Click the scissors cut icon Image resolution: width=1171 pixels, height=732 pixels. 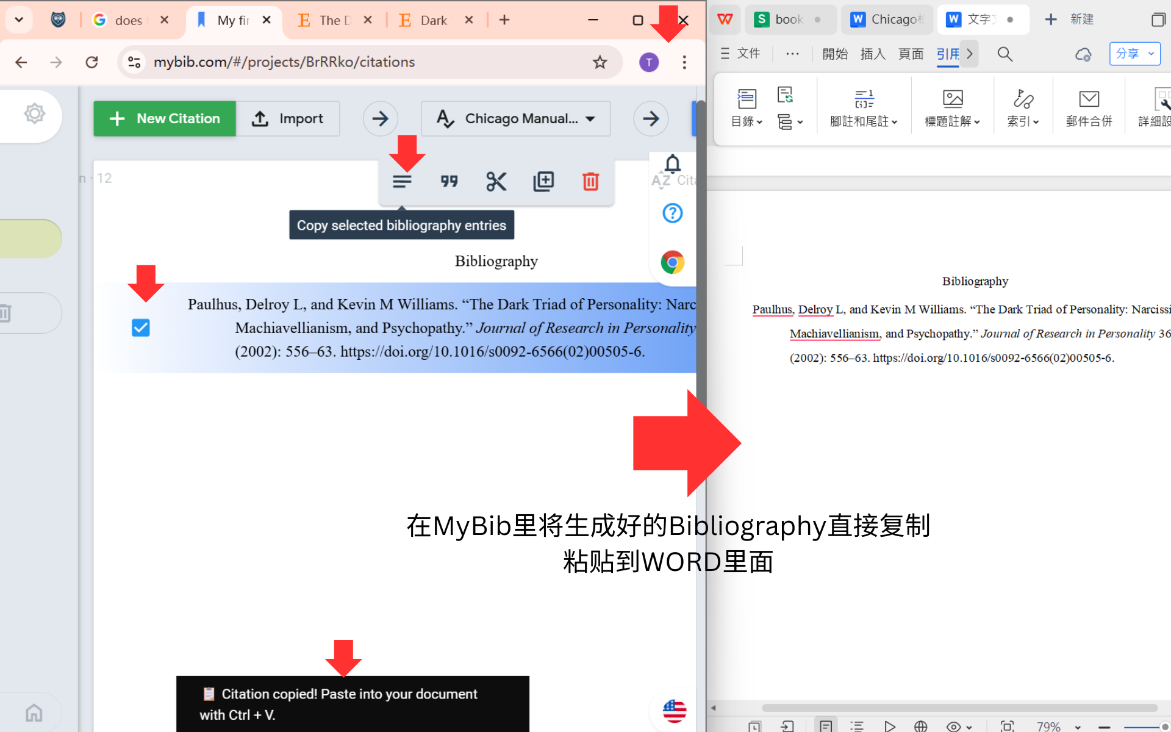coord(496,181)
